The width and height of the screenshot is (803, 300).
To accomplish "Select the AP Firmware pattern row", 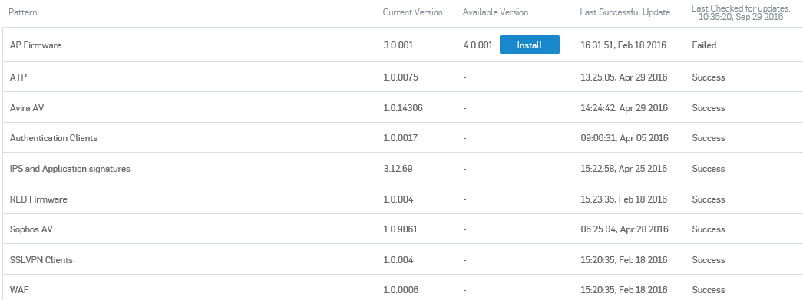I will (403, 45).
